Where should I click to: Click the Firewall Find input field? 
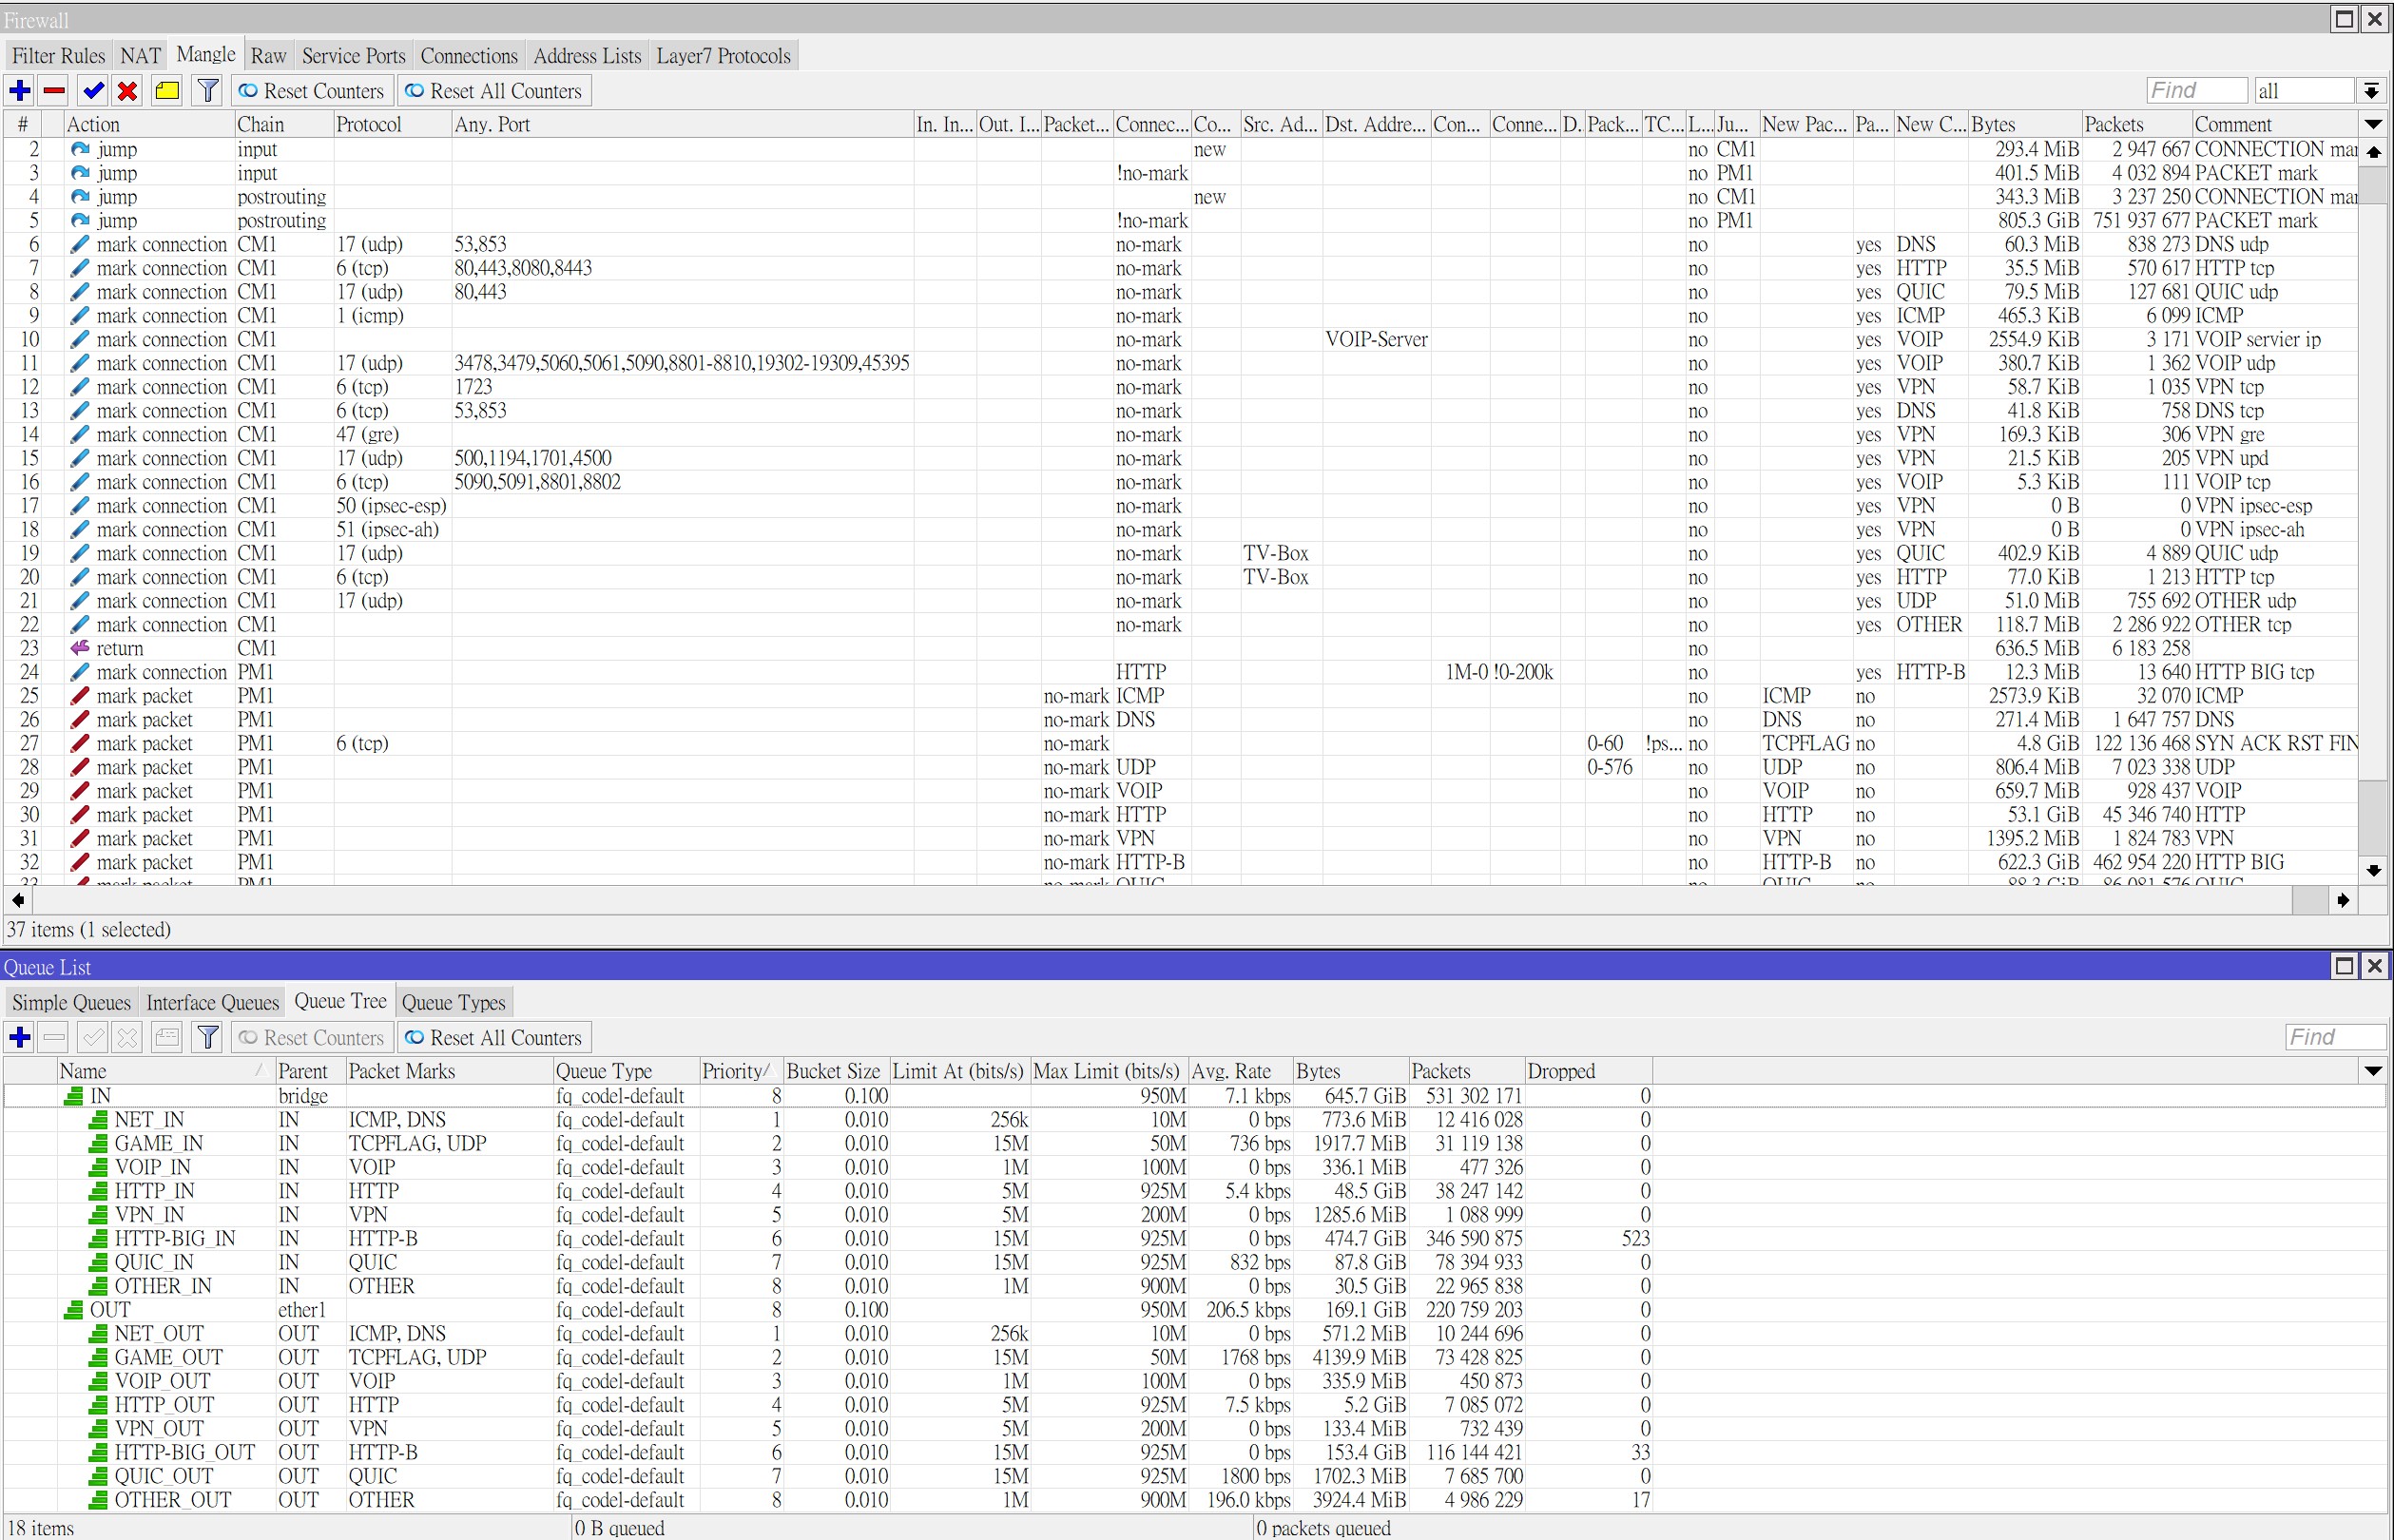[2196, 91]
